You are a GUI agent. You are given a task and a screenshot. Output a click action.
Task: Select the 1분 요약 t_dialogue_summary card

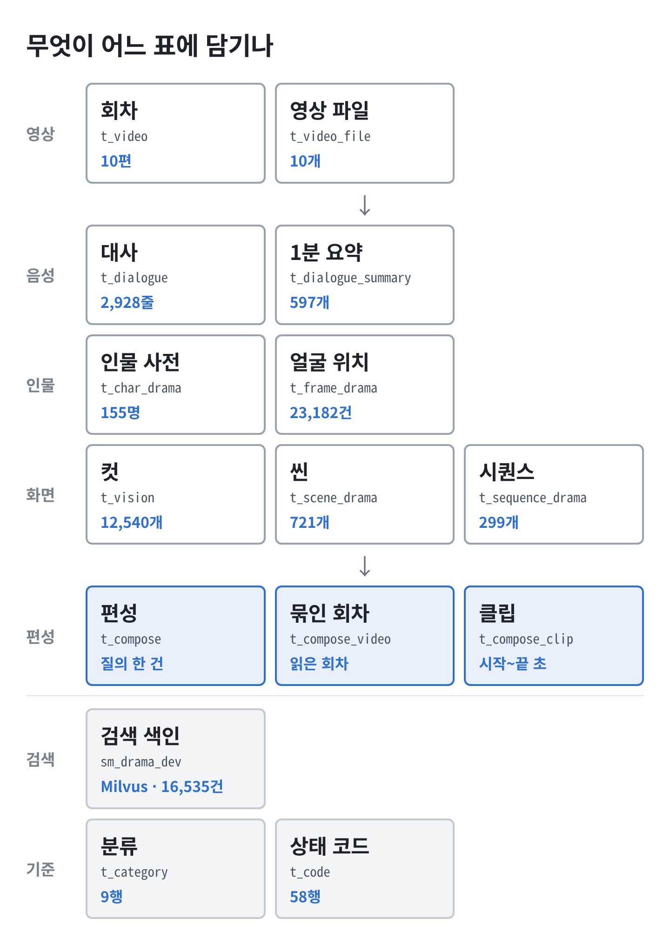point(365,275)
